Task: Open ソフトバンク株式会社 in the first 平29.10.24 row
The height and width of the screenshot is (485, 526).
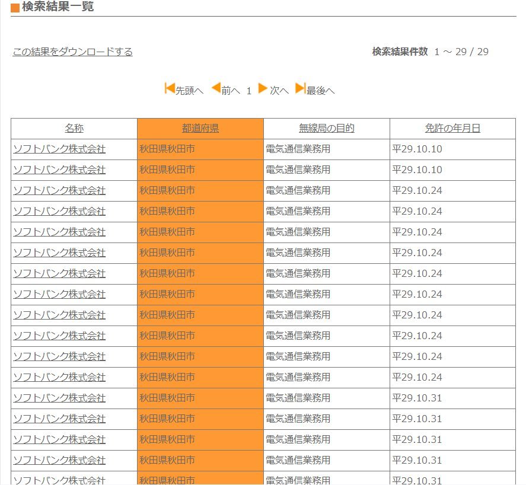Action: point(59,190)
